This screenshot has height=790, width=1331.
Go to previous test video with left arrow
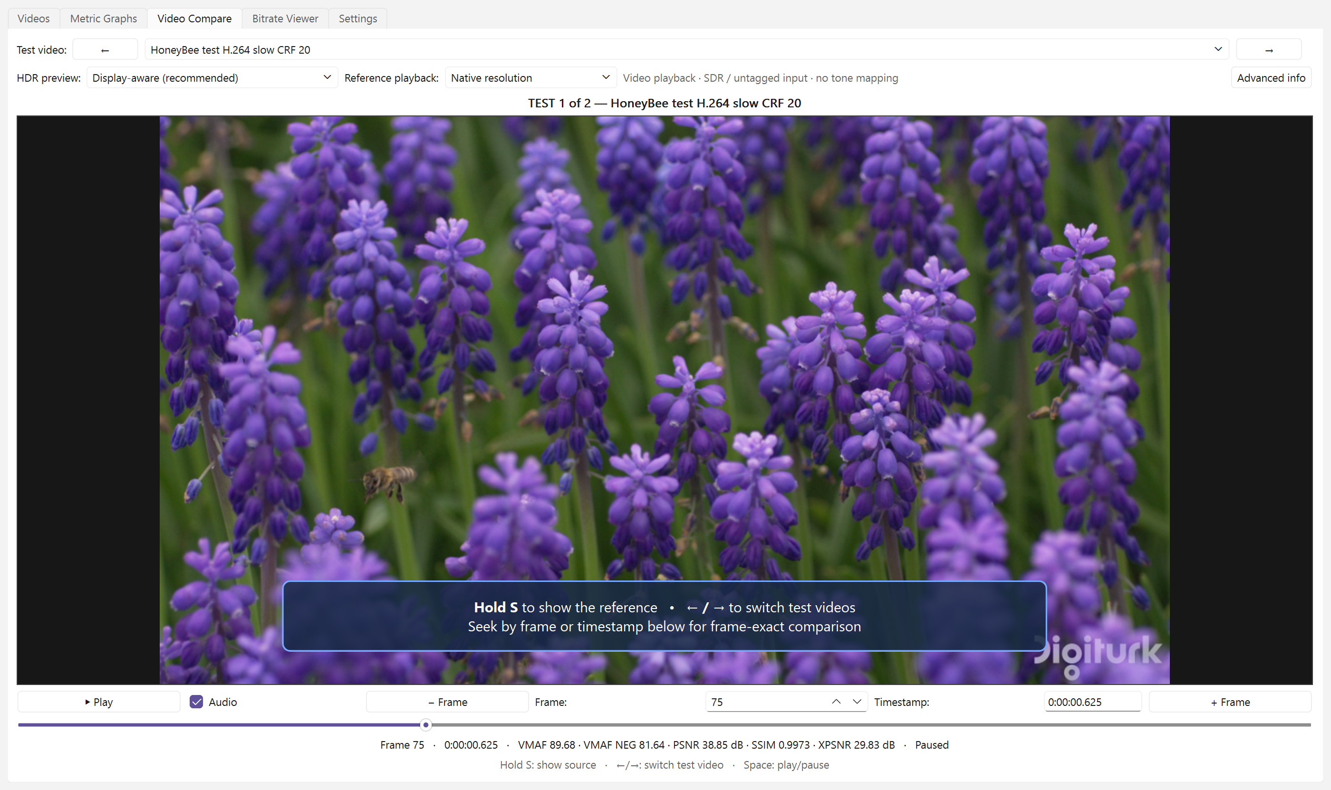(x=105, y=49)
